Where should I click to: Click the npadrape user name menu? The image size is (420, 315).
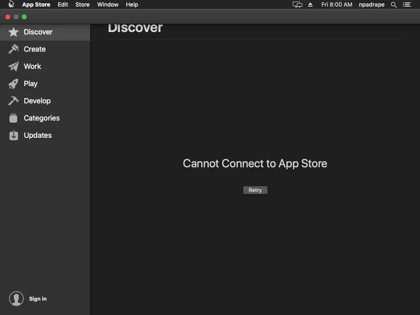coord(372,5)
